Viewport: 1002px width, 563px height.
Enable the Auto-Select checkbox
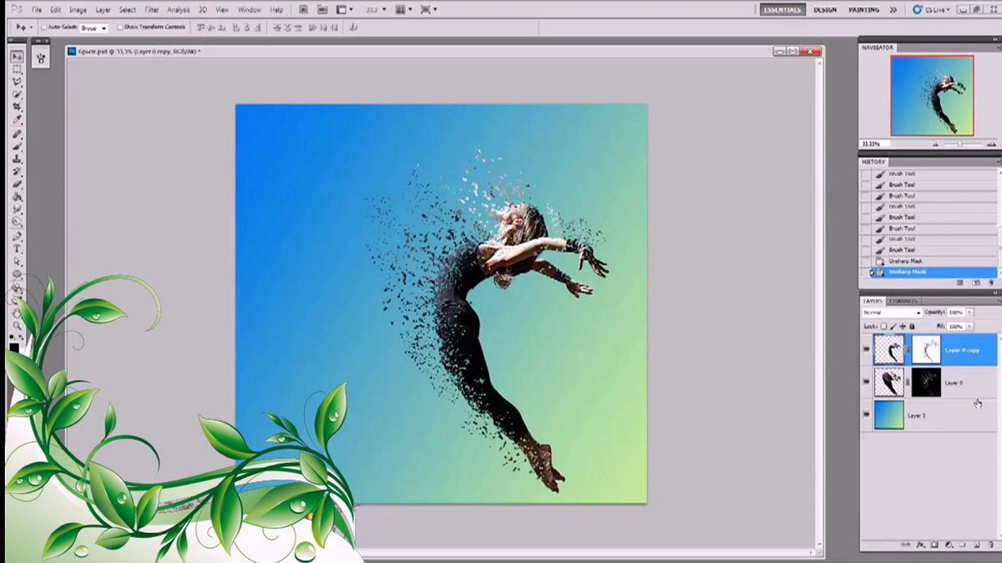tap(44, 28)
